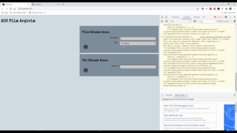237x133 pixels.
Task: Close the DevTools panel
Action: (234, 17)
